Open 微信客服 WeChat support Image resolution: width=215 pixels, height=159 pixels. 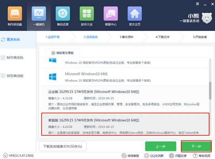[130, 156]
